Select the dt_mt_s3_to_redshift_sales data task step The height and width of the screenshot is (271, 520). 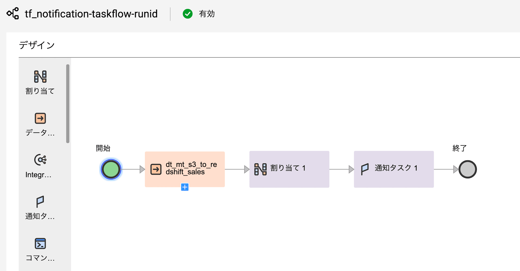point(185,169)
